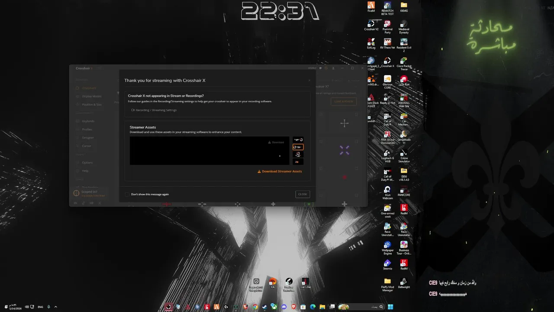Open the Logitech G HUB desktop shortcut

coord(387,156)
